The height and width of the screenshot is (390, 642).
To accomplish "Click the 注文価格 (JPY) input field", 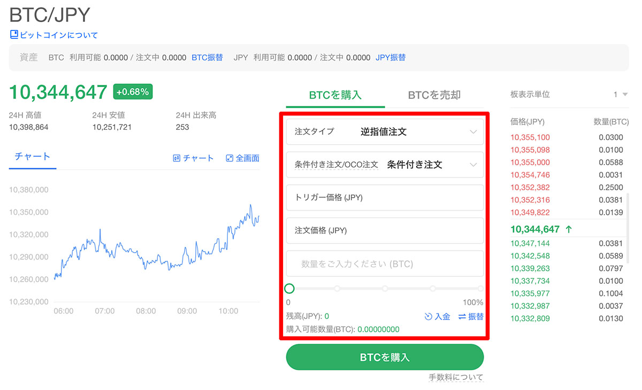I will [x=385, y=231].
